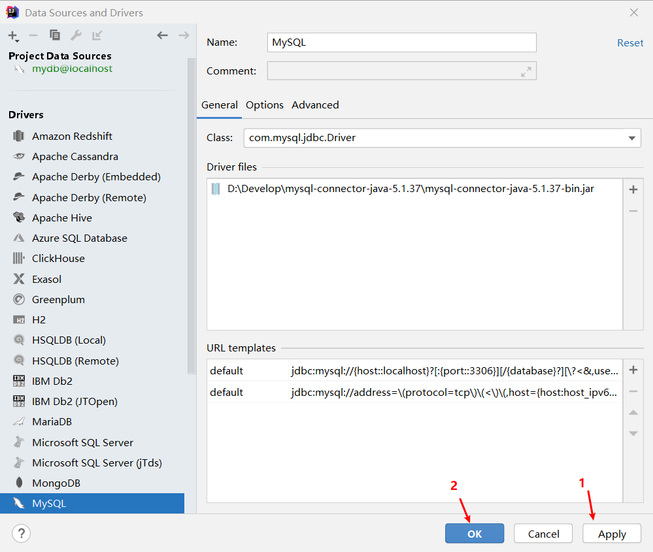
Task: Click the Duplicate toolbar icon
Action: [x=54, y=35]
